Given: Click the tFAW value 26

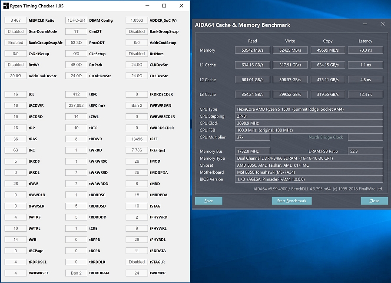Looking at the screenshot, I should pyautogui.click(x=16, y=184).
